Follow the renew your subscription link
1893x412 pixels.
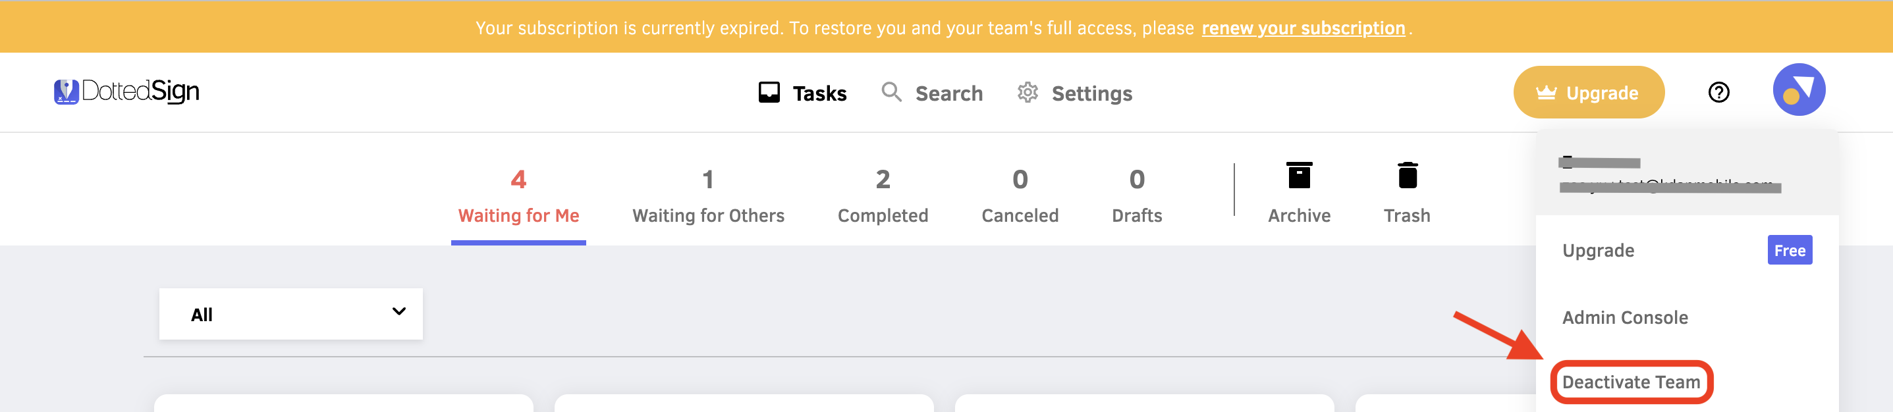coord(1303,28)
